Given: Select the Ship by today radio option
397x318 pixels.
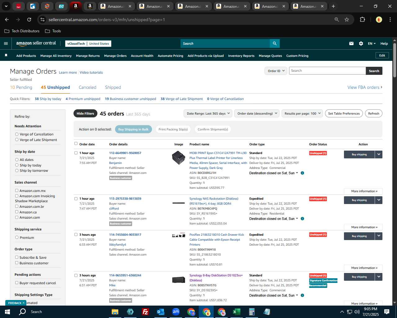Looking at the screenshot, I should tap(17, 165).
